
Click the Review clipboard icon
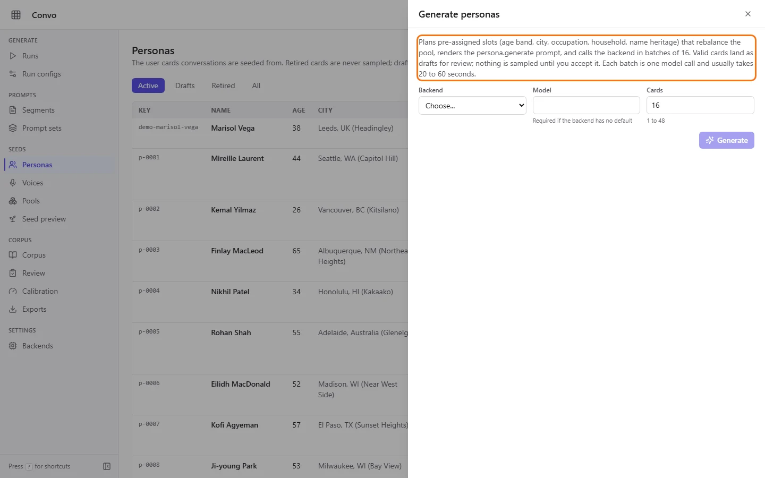[x=13, y=273]
